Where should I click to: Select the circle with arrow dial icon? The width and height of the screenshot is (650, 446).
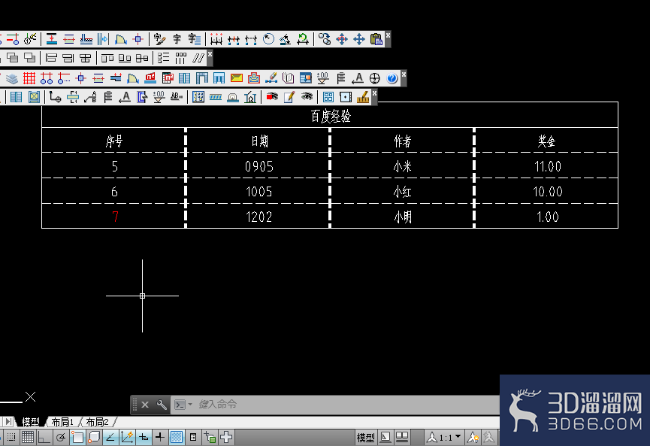(268, 39)
